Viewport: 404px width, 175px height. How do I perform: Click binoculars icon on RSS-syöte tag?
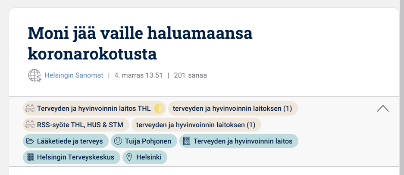click(x=30, y=125)
